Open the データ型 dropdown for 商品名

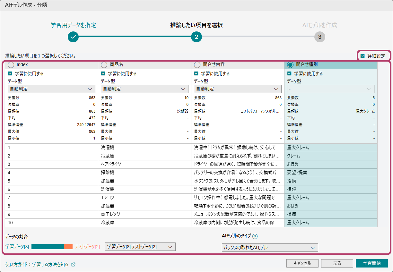click(x=144, y=89)
